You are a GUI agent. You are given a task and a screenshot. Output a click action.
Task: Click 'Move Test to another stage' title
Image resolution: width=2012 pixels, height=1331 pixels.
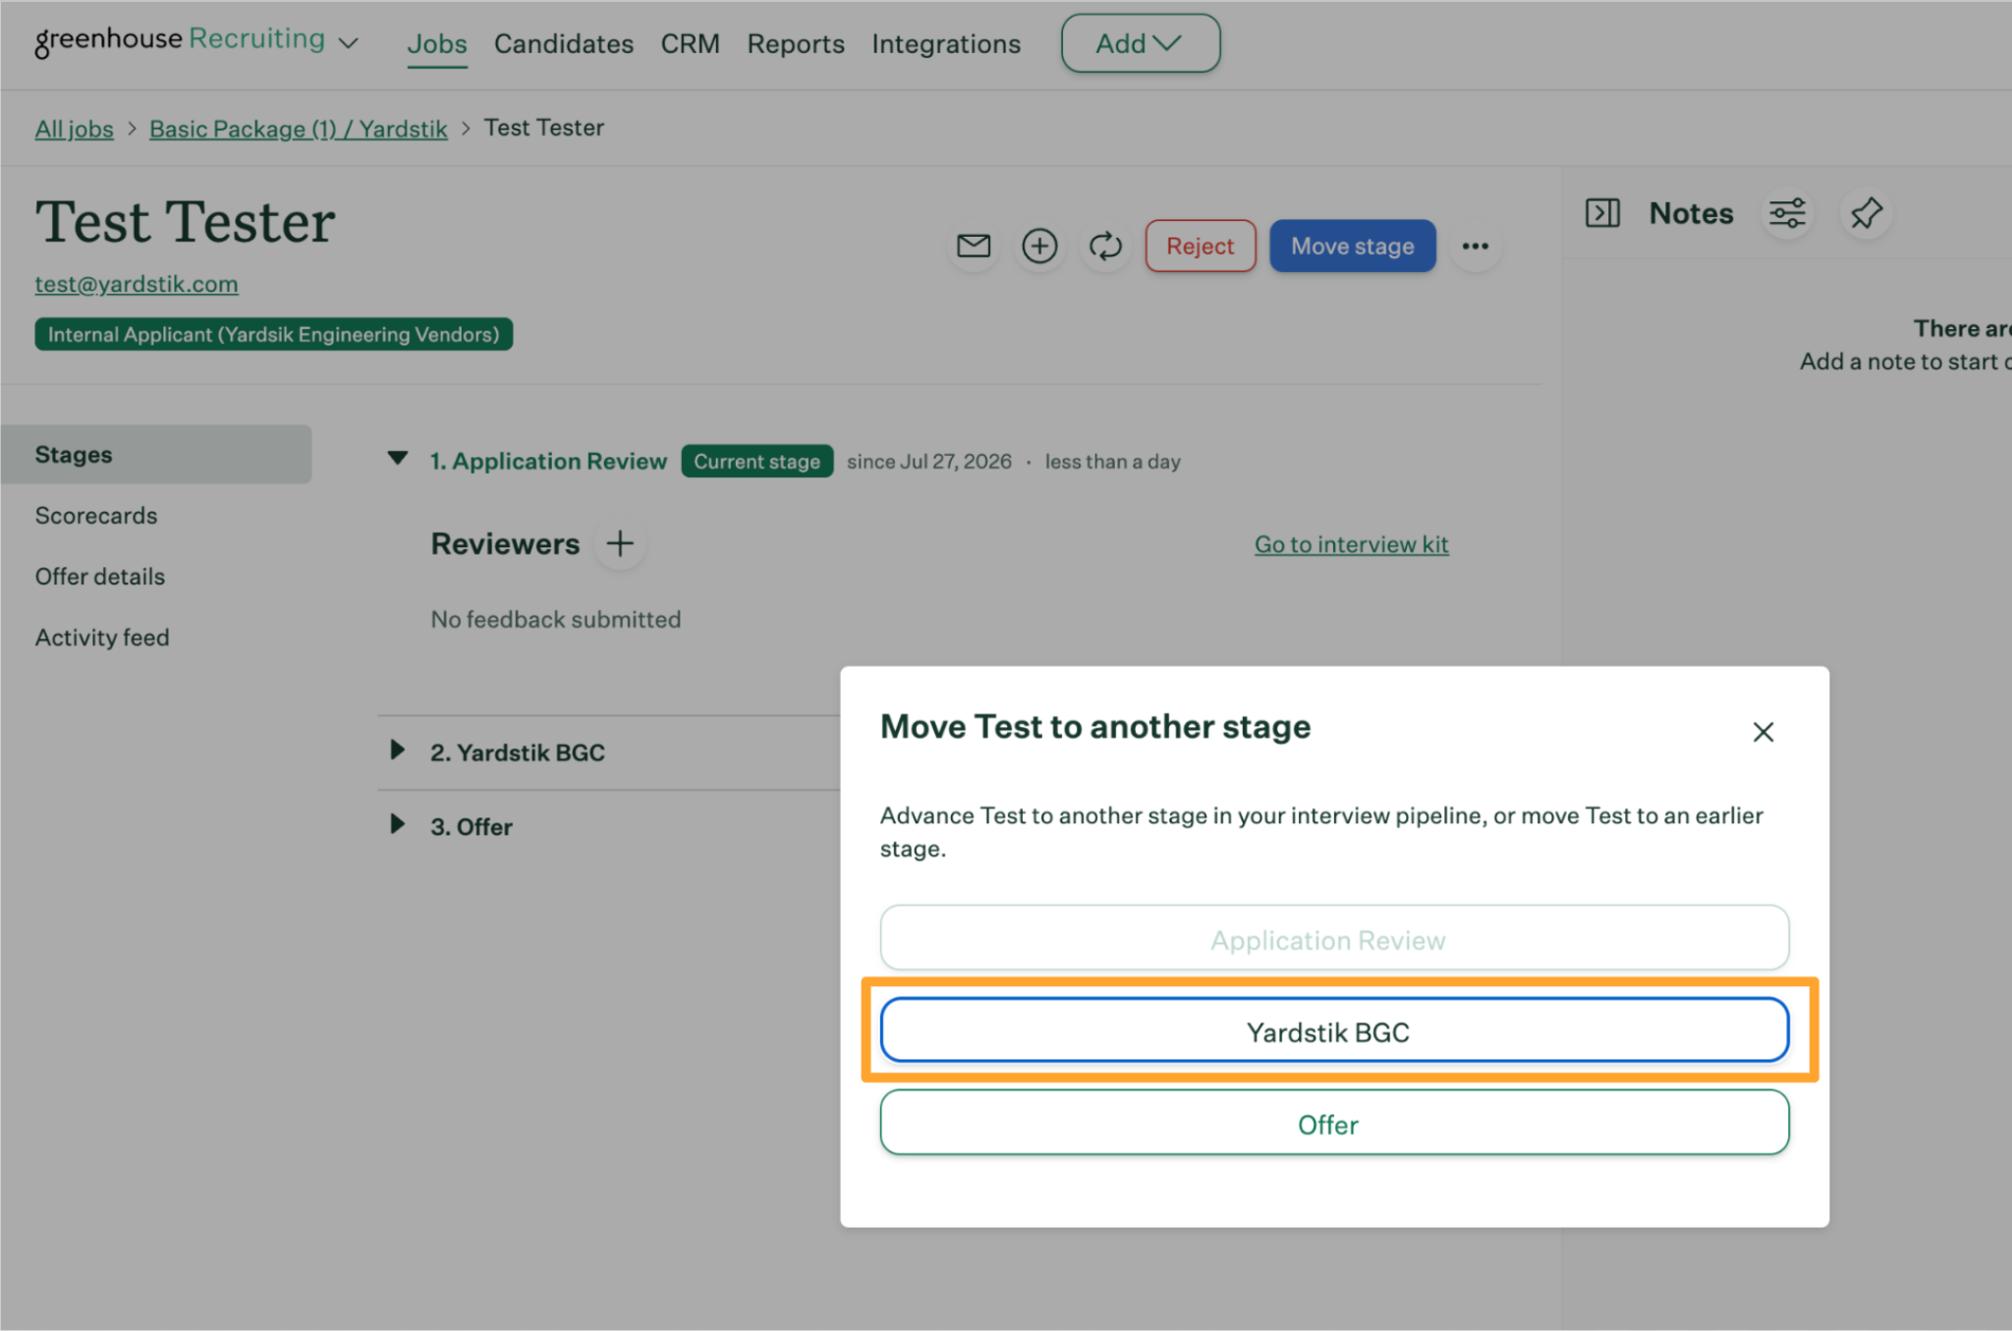tap(1094, 726)
